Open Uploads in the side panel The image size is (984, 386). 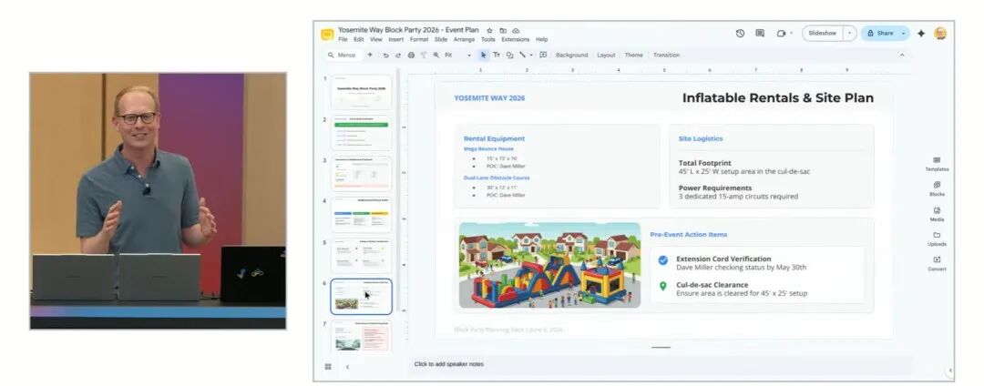(937, 239)
